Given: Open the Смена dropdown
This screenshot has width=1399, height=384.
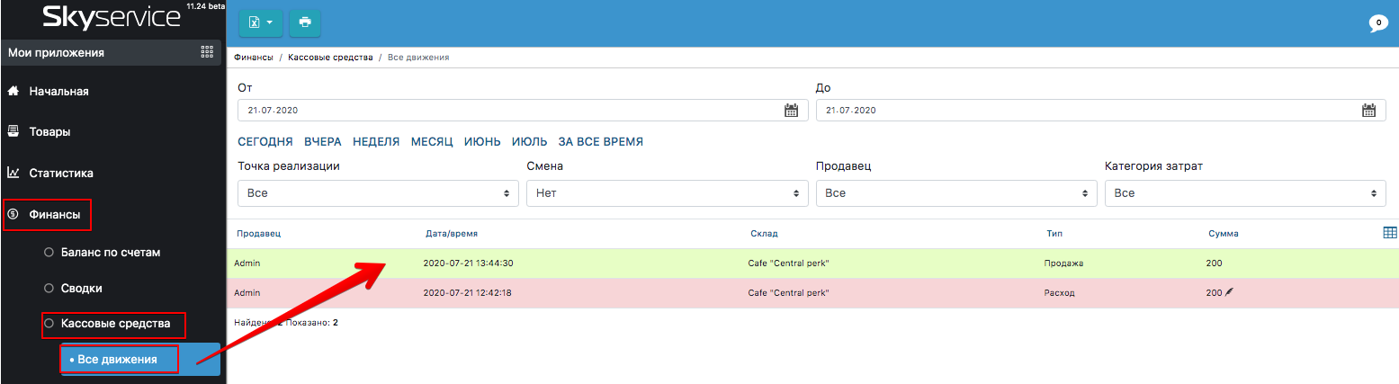Looking at the screenshot, I should point(667,193).
